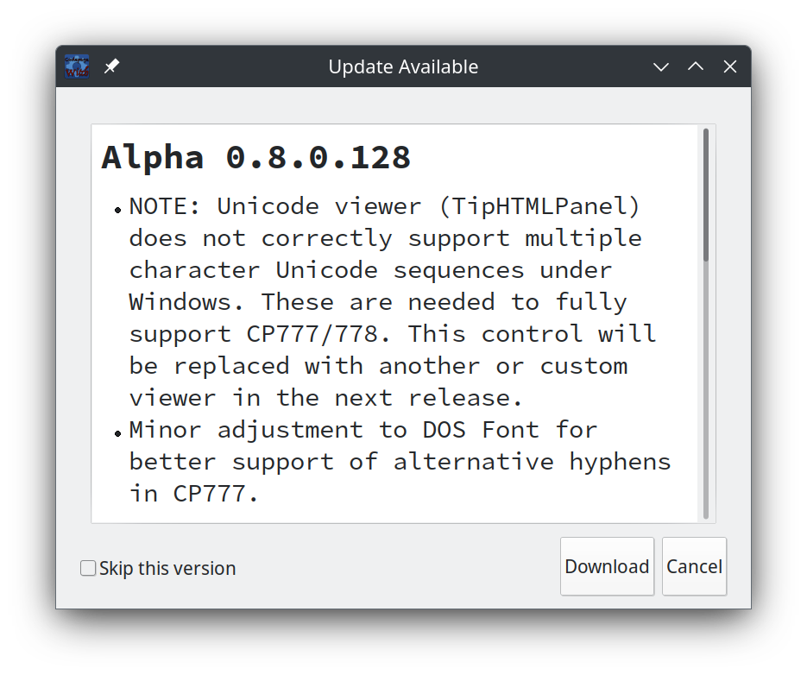807x675 pixels.
Task: Minimize the Update Available dialog
Action: [x=661, y=66]
